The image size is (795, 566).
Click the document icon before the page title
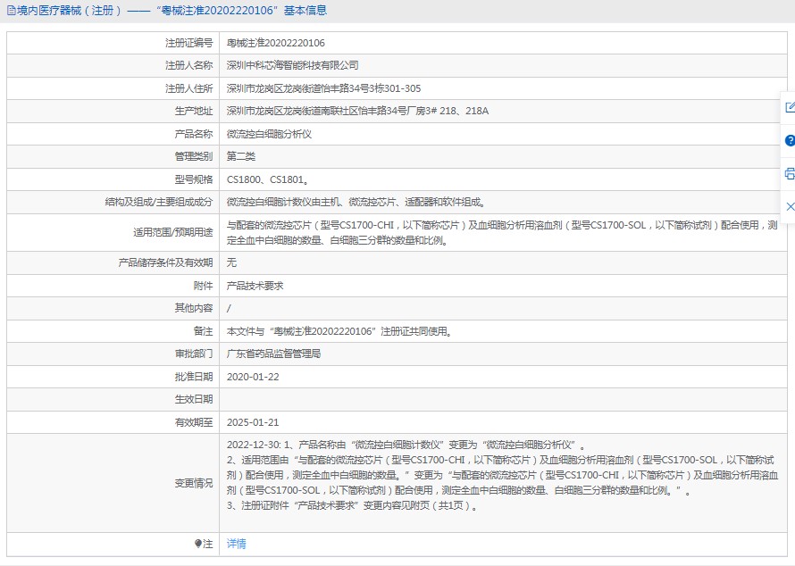tap(11, 11)
